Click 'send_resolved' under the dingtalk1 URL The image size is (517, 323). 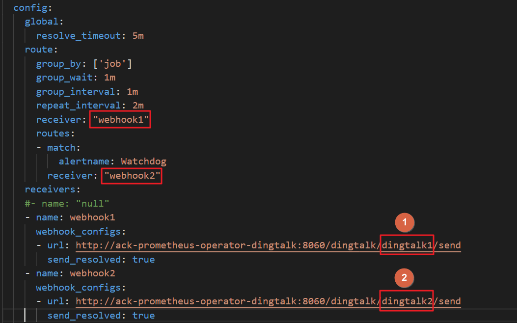(x=84, y=259)
